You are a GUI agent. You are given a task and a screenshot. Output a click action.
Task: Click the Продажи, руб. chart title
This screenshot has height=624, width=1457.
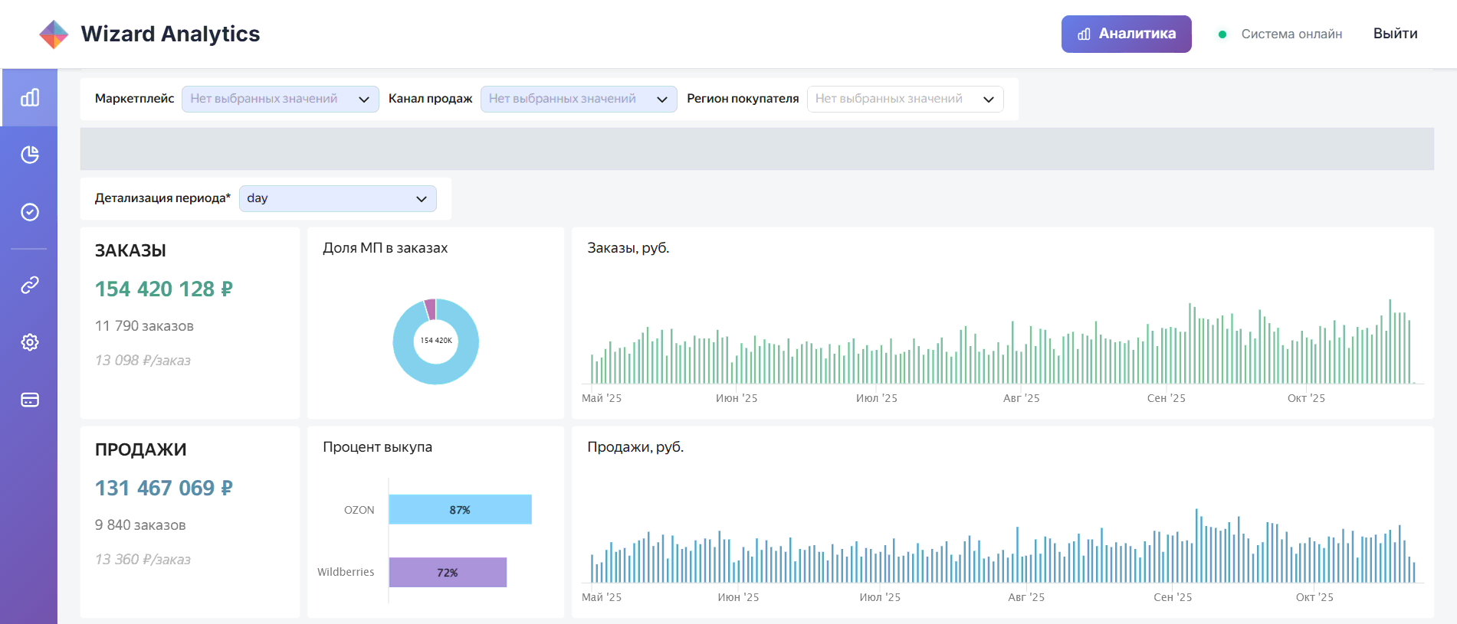(635, 447)
